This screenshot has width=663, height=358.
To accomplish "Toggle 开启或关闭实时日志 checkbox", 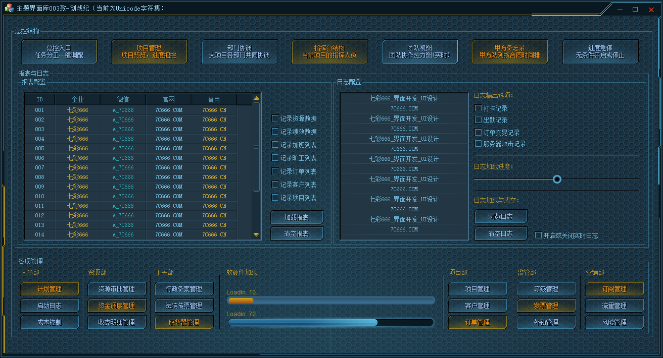I will [539, 235].
